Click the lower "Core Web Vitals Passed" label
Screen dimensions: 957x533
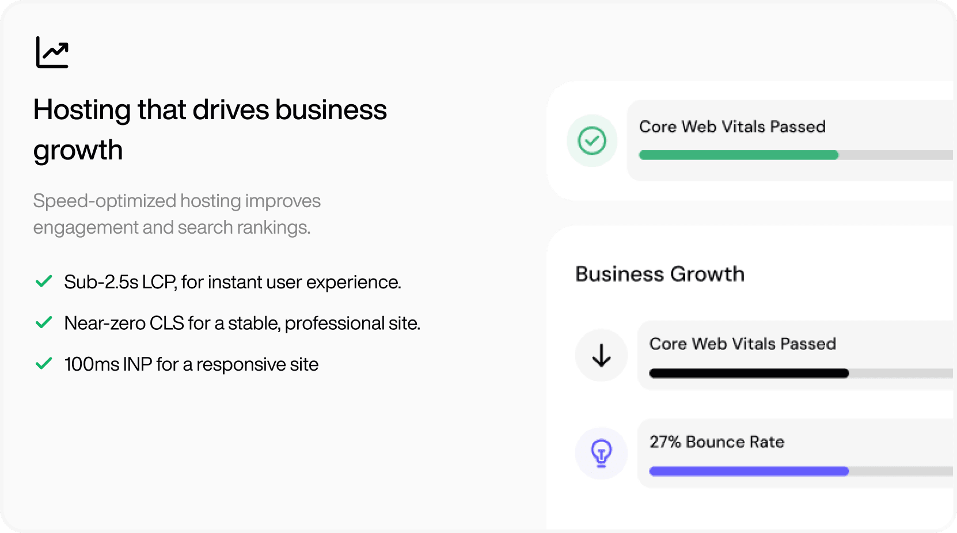[743, 344]
